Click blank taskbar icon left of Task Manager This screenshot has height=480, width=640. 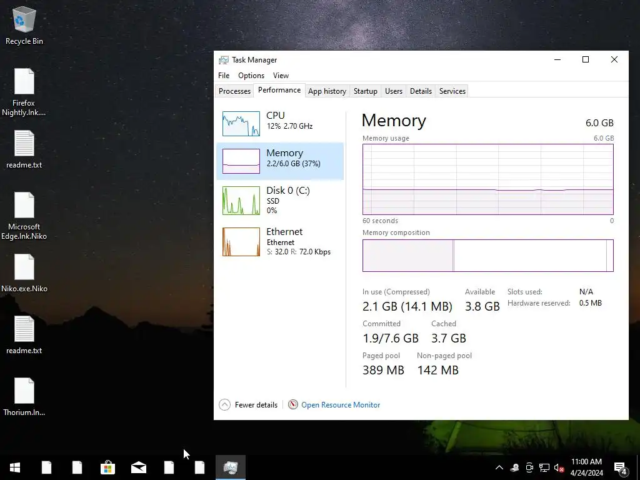(199, 467)
